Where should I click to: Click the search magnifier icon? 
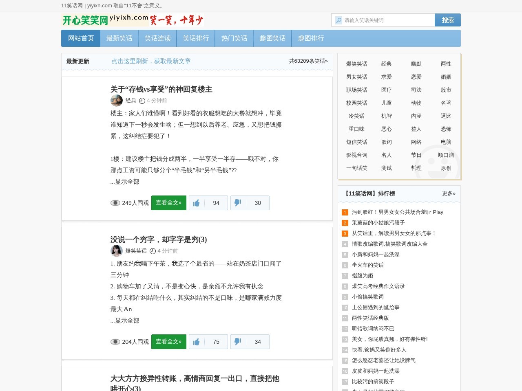339,20
